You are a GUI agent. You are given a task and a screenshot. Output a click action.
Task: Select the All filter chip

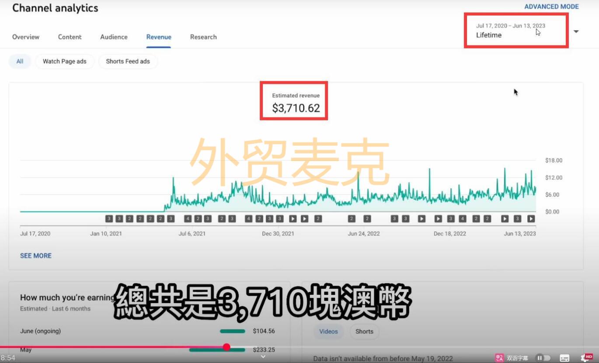(20, 62)
